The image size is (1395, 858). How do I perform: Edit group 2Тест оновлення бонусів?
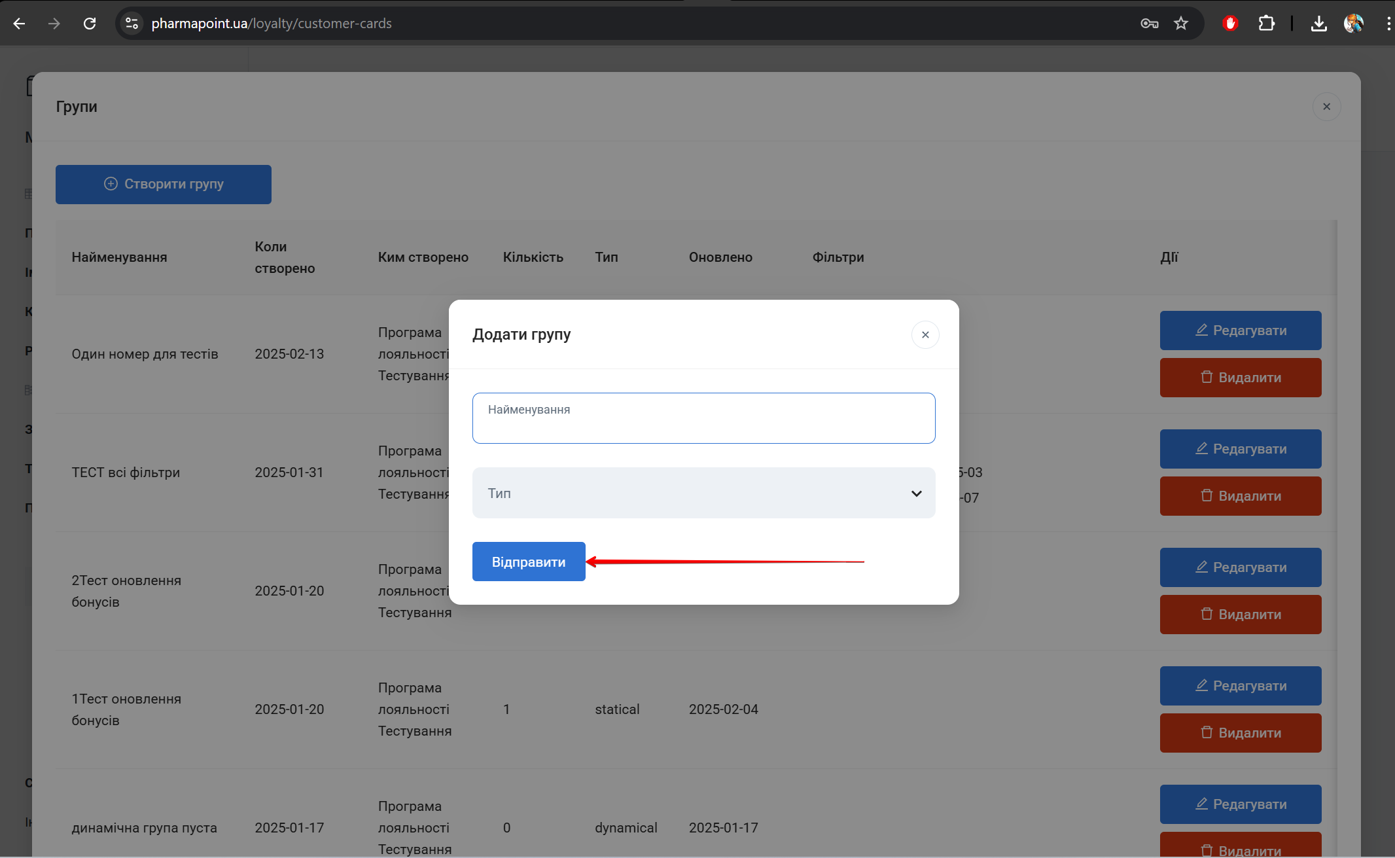tap(1241, 567)
